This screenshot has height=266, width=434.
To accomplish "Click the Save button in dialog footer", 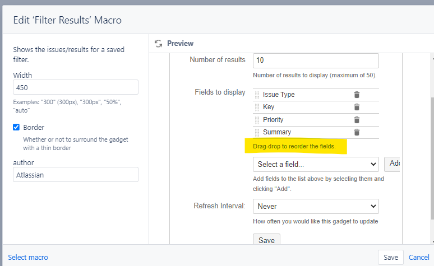I will (391, 258).
